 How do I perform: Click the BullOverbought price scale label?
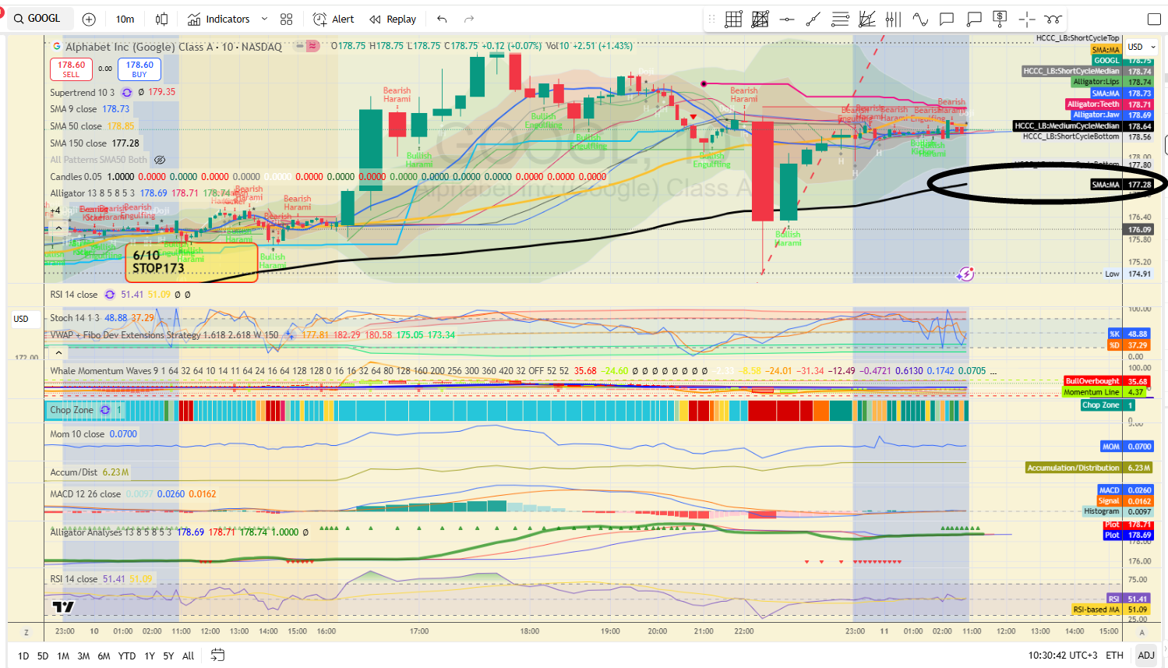[1092, 381]
